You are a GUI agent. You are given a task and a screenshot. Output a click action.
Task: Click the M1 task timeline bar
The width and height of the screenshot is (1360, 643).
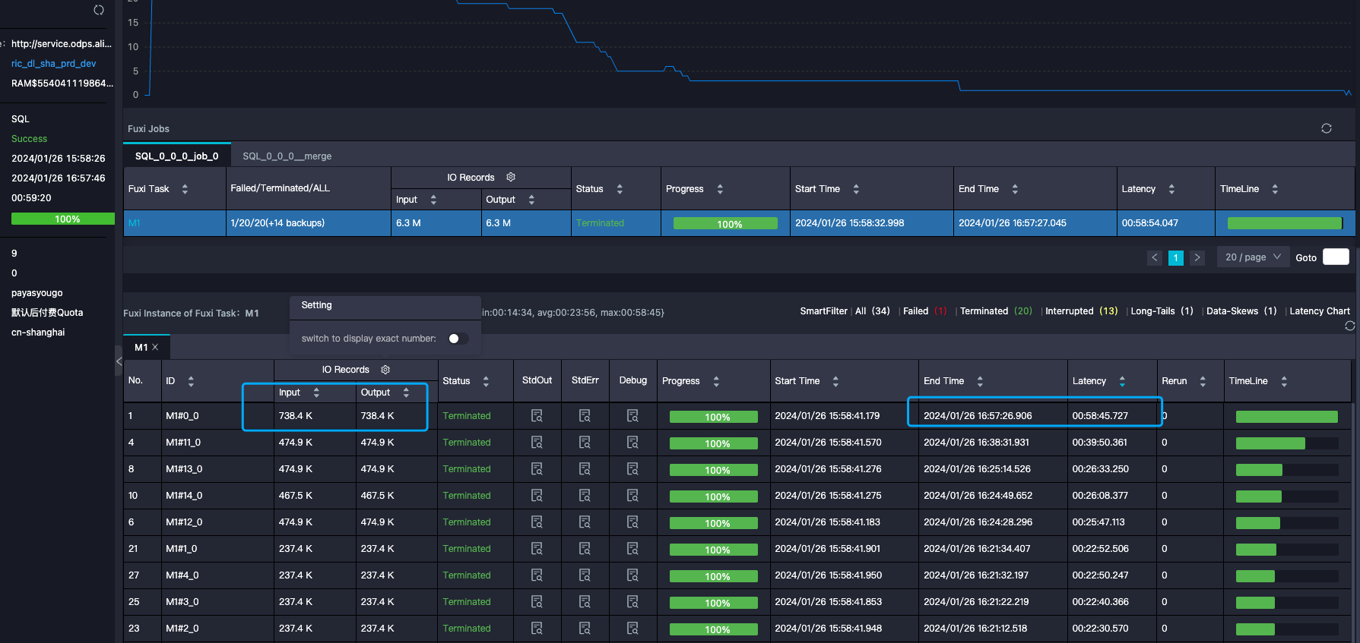coord(1285,223)
